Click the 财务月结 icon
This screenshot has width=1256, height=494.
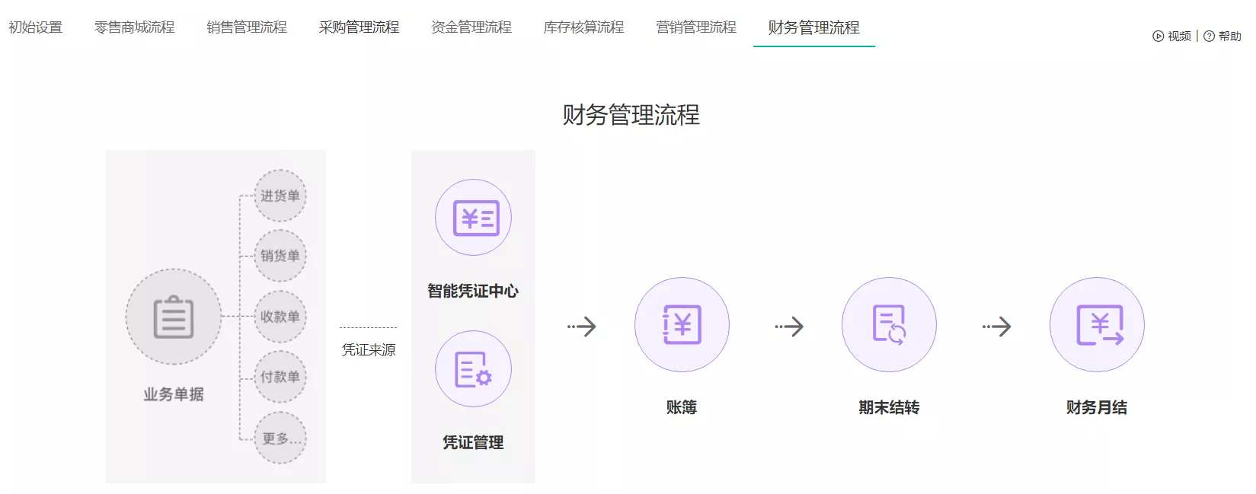(1097, 325)
